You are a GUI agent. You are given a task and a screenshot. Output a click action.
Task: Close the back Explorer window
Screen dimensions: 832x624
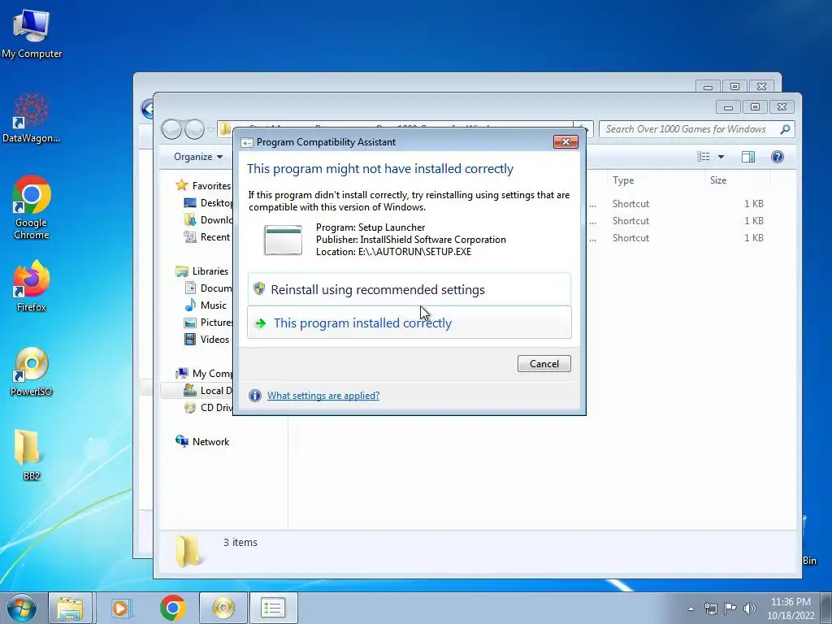click(x=761, y=86)
